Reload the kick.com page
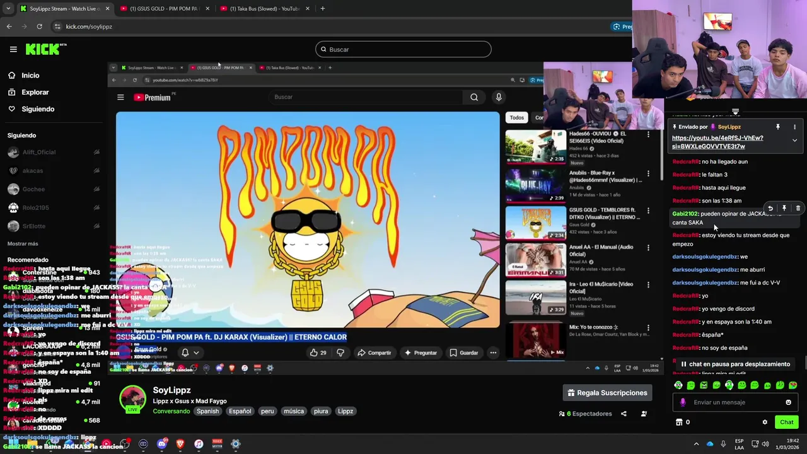807x454 pixels. click(39, 26)
